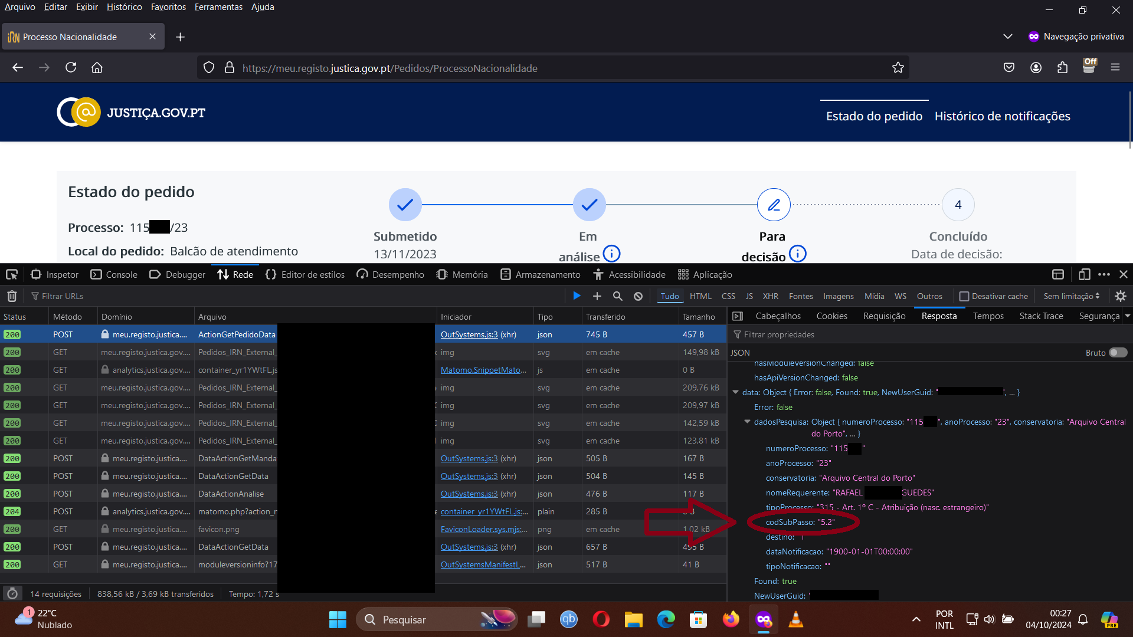Filter requests by JS type
Image resolution: width=1133 pixels, height=637 pixels.
pos(749,297)
